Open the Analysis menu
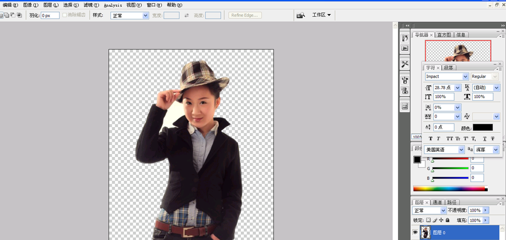506x240 pixels. coord(113,5)
